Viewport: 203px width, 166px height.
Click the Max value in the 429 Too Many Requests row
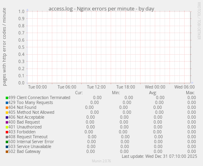click(x=192, y=102)
